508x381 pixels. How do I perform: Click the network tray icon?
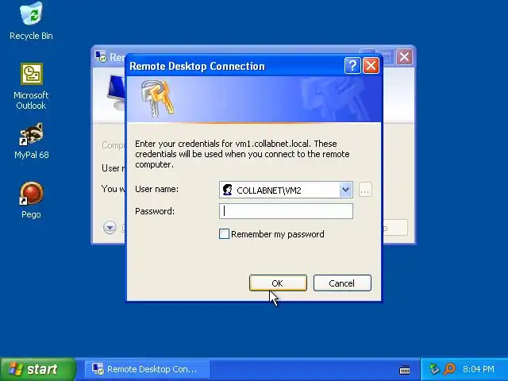[434, 368]
